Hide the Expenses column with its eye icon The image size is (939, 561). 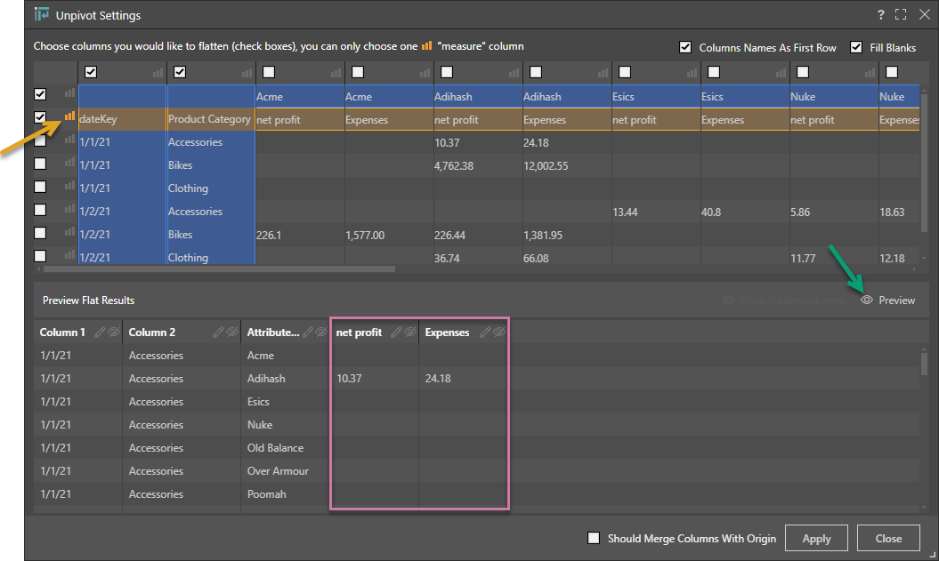tap(499, 333)
